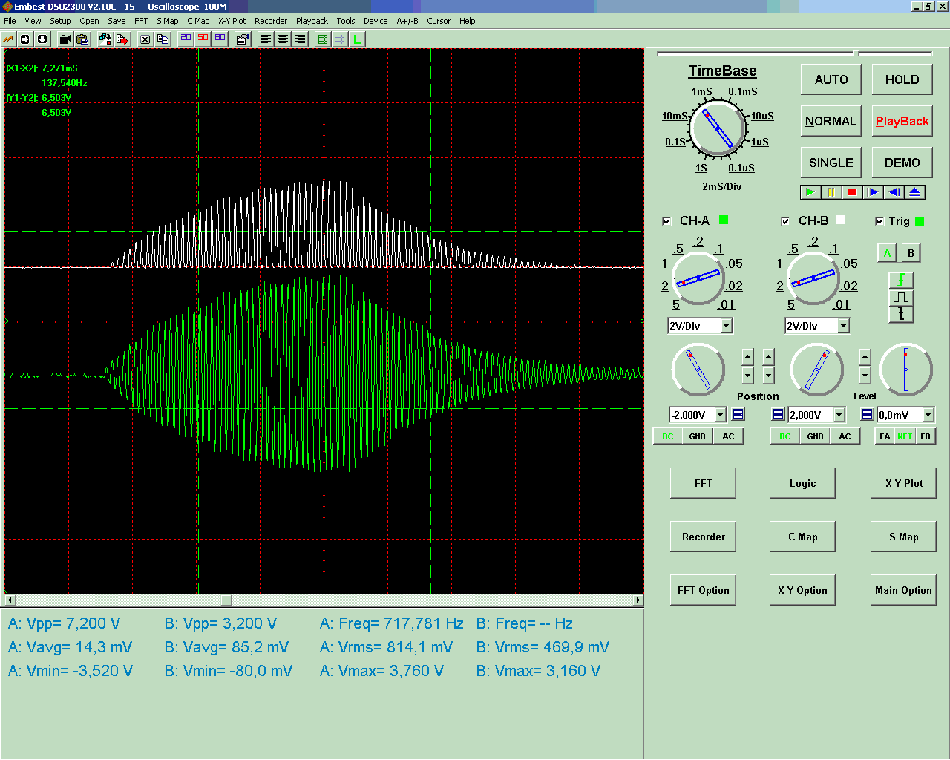Click the trigger Level rotary knob
Viewport: 950px width, 760px height.
[x=905, y=370]
